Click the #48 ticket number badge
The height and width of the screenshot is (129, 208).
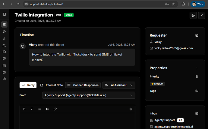pyautogui.click(x=58, y=15)
